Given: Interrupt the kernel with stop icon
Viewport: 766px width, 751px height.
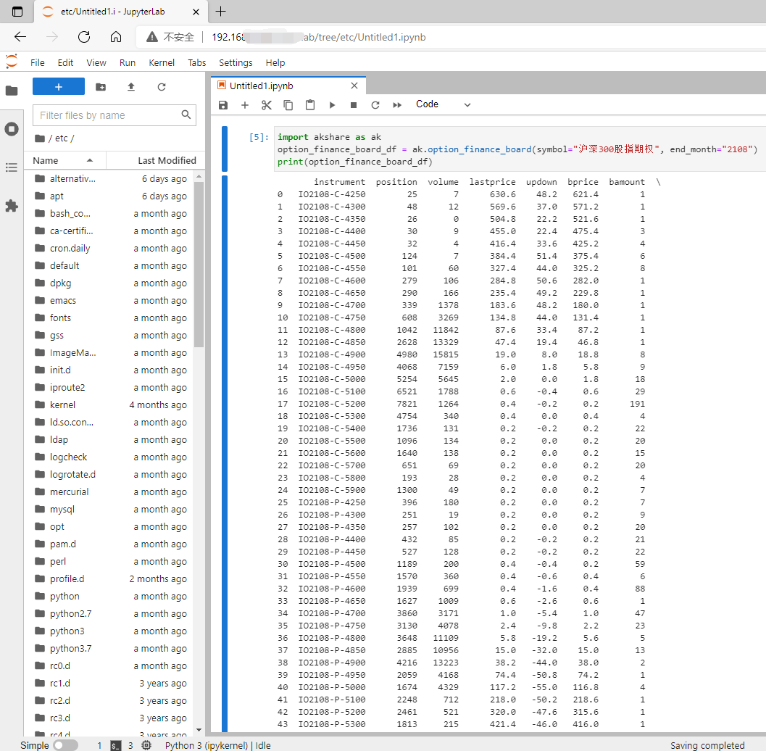Looking at the screenshot, I should (x=354, y=105).
